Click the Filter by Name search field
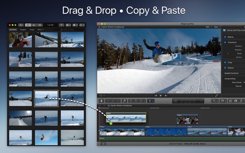This screenshot has width=245, height=153. 69,30
